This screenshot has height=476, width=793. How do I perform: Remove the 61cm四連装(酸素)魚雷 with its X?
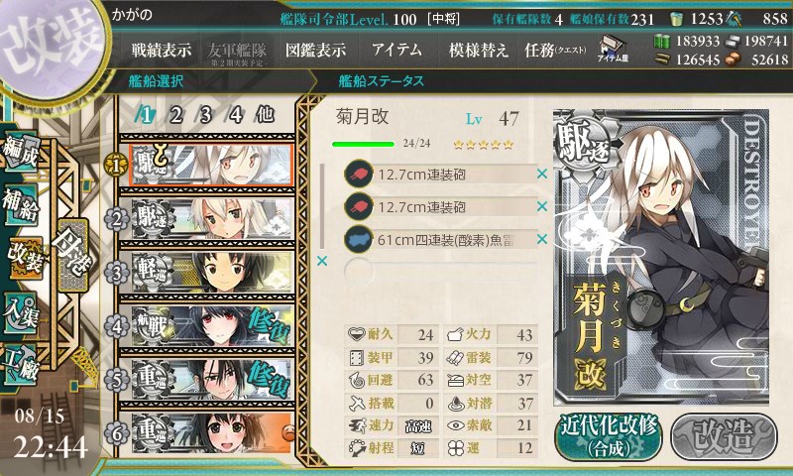tap(542, 239)
